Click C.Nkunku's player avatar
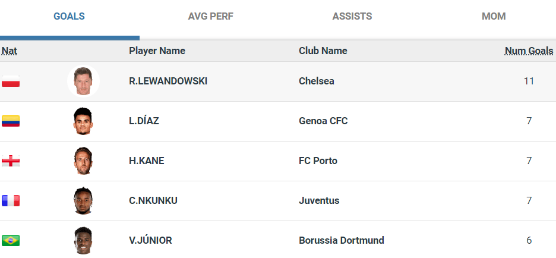556x258 pixels. (83, 200)
